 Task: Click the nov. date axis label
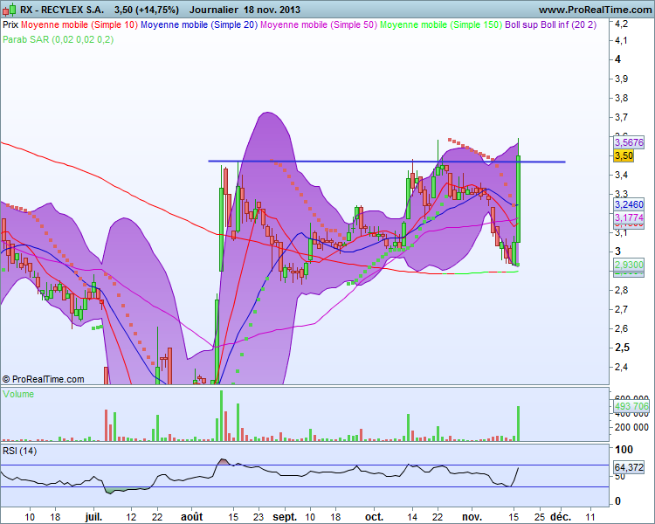(x=472, y=517)
